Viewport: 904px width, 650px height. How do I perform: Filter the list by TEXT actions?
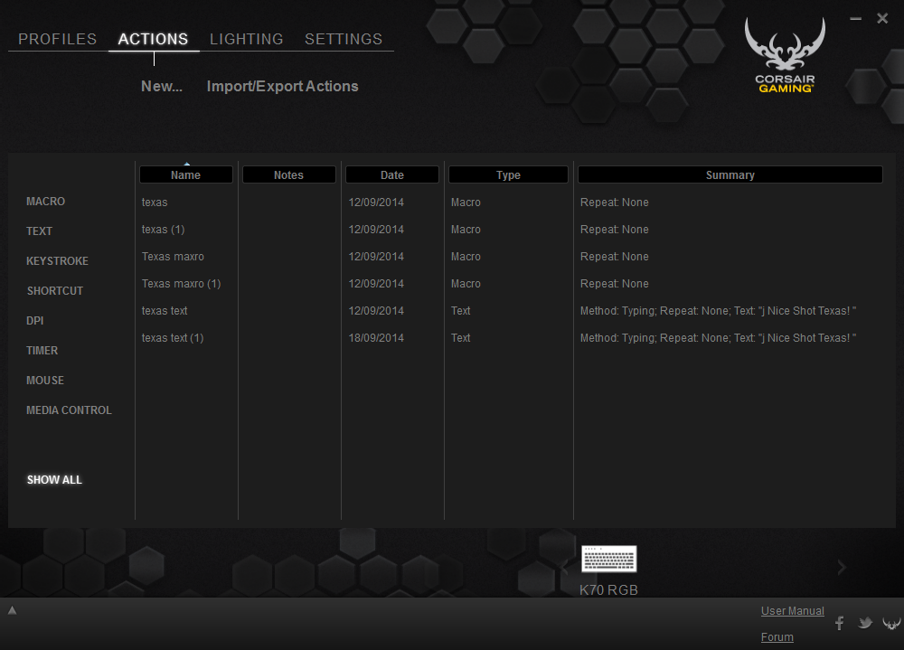pos(39,231)
